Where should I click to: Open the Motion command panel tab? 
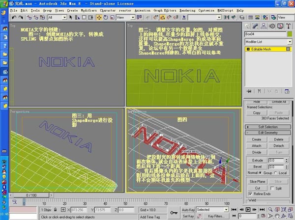[272, 26]
